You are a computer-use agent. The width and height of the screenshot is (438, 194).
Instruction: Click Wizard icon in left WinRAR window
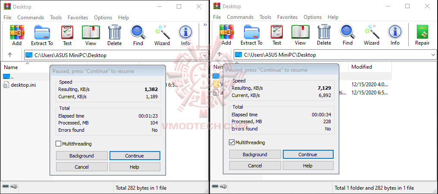tap(162, 32)
